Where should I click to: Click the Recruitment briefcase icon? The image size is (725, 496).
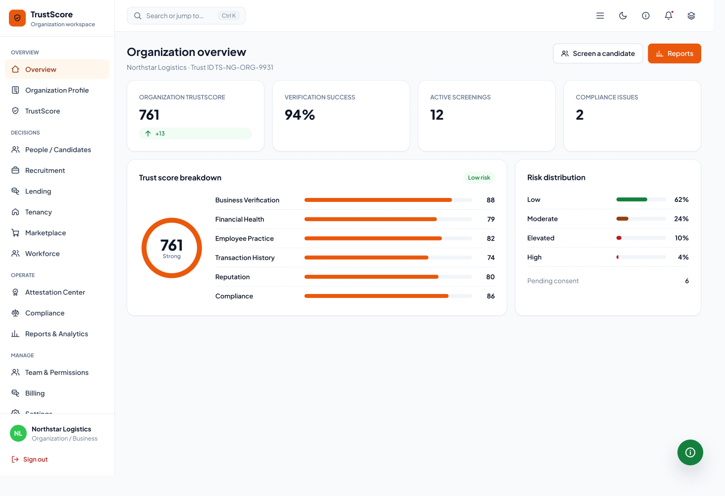pyautogui.click(x=15, y=170)
